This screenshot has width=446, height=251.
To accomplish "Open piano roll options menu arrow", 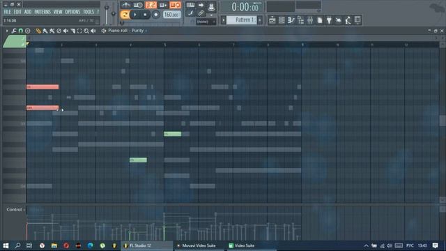I will coord(7,31).
